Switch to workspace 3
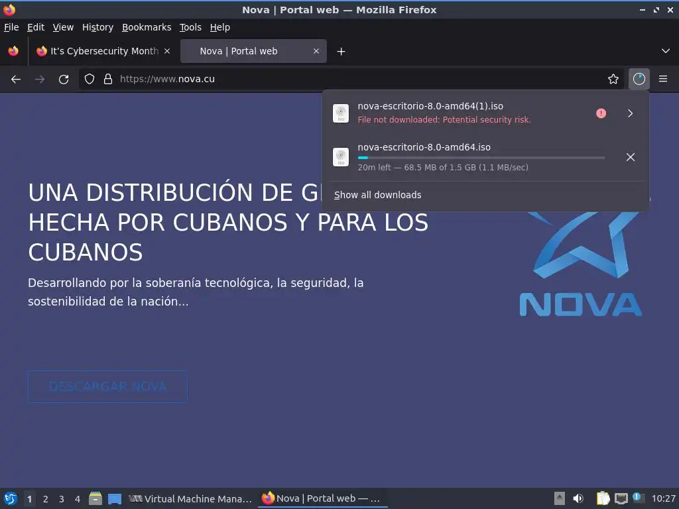This screenshot has width=679, height=509. click(62, 499)
